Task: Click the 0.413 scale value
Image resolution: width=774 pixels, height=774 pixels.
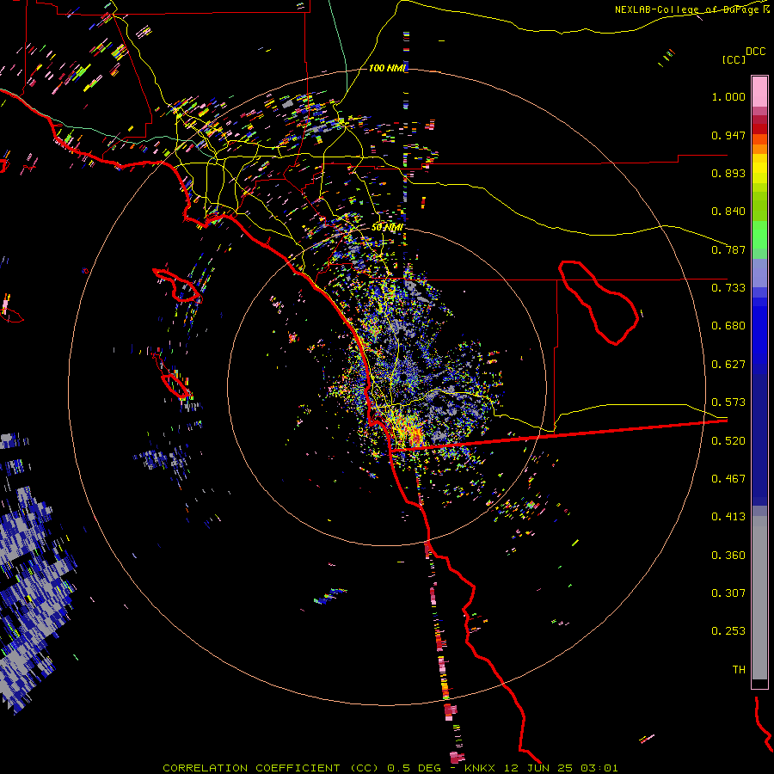Action: coord(728,517)
